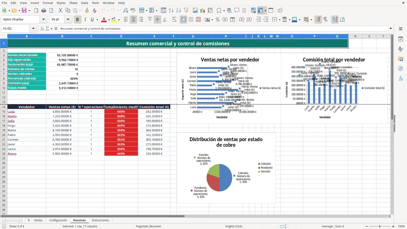Open the Freeze Rows and Columns dropdown

pyautogui.click(x=265, y=11)
